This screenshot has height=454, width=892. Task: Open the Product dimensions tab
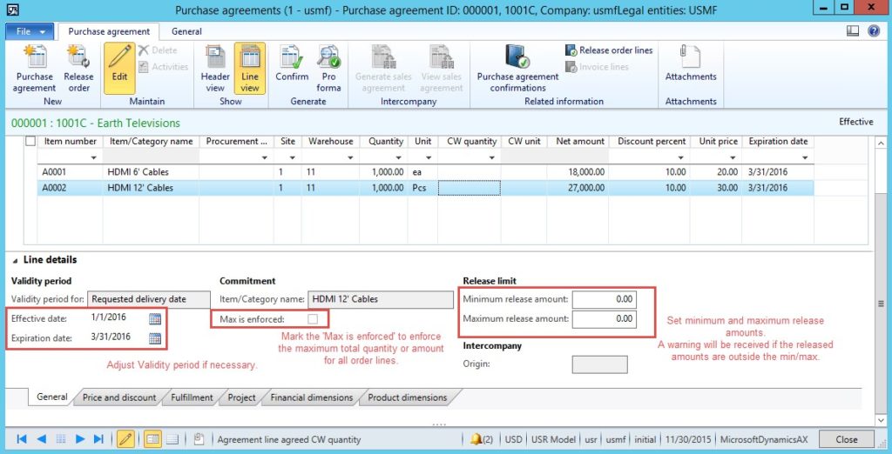408,397
